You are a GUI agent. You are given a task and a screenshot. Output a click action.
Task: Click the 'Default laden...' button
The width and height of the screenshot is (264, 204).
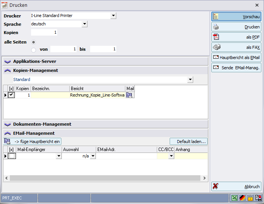click(x=188, y=142)
